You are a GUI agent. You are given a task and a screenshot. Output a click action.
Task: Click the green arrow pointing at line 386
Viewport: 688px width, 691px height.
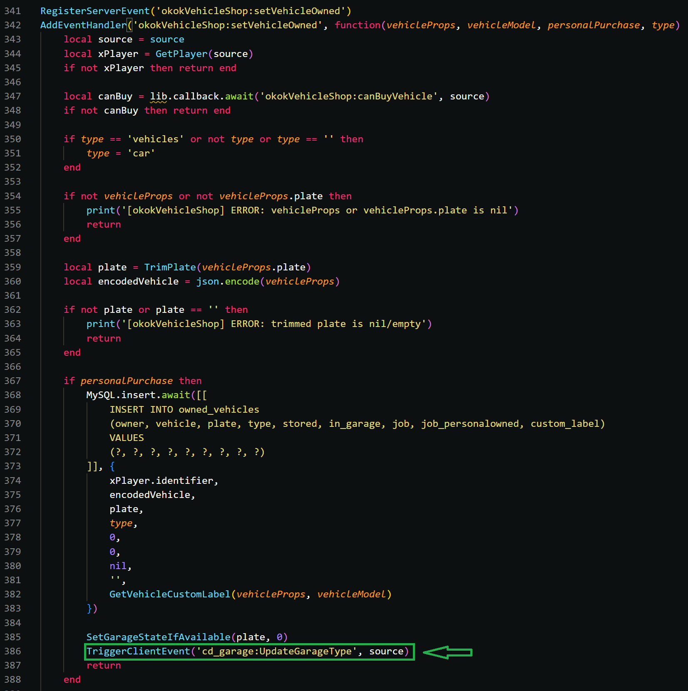[x=447, y=652]
